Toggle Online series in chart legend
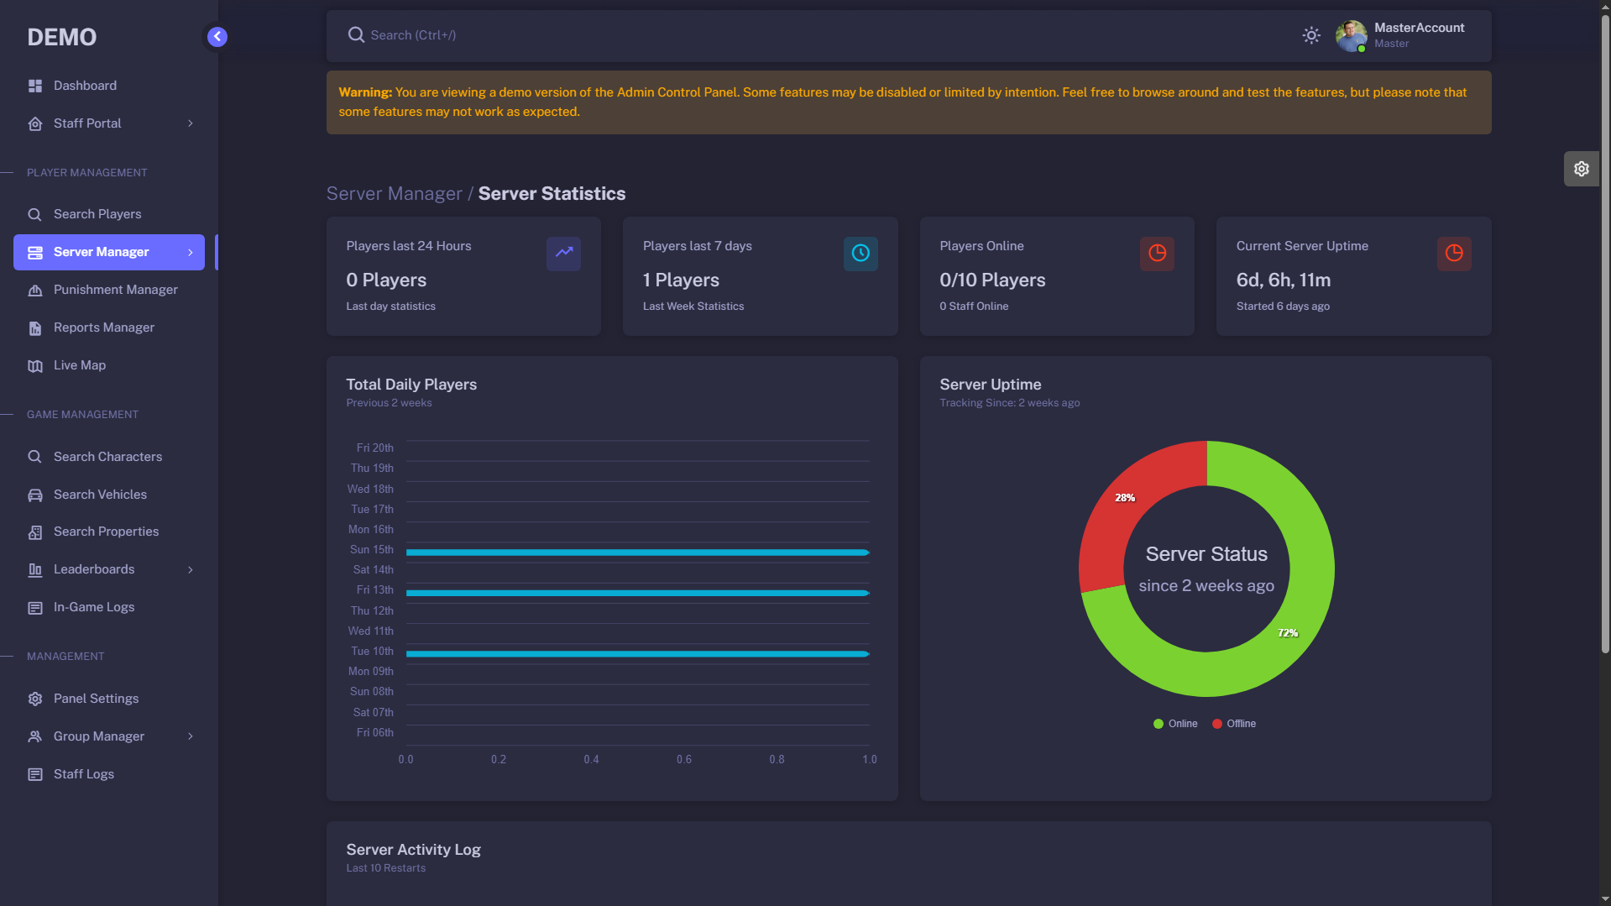This screenshot has width=1611, height=906. 1175,724
